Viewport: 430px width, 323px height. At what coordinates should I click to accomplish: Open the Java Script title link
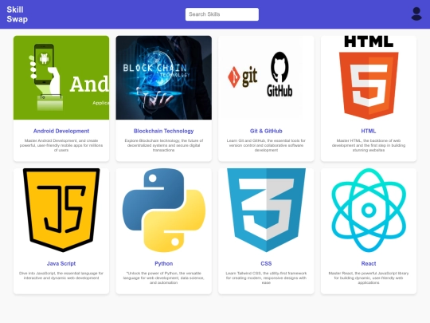click(x=61, y=263)
